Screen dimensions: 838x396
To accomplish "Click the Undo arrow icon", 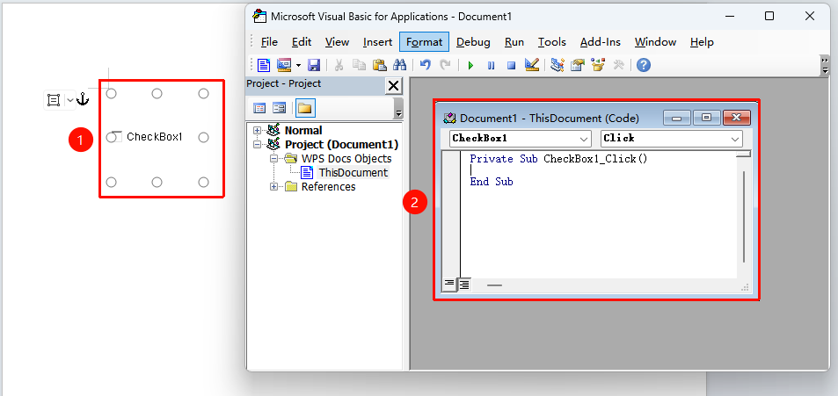I will pos(425,65).
